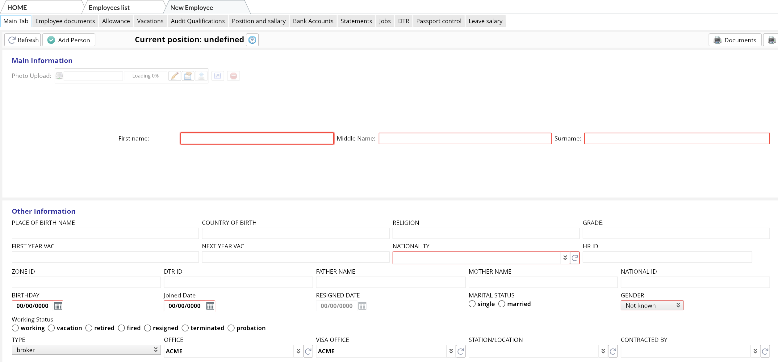Click the clock icon beside Current position
778x362 pixels.
pyautogui.click(x=252, y=40)
